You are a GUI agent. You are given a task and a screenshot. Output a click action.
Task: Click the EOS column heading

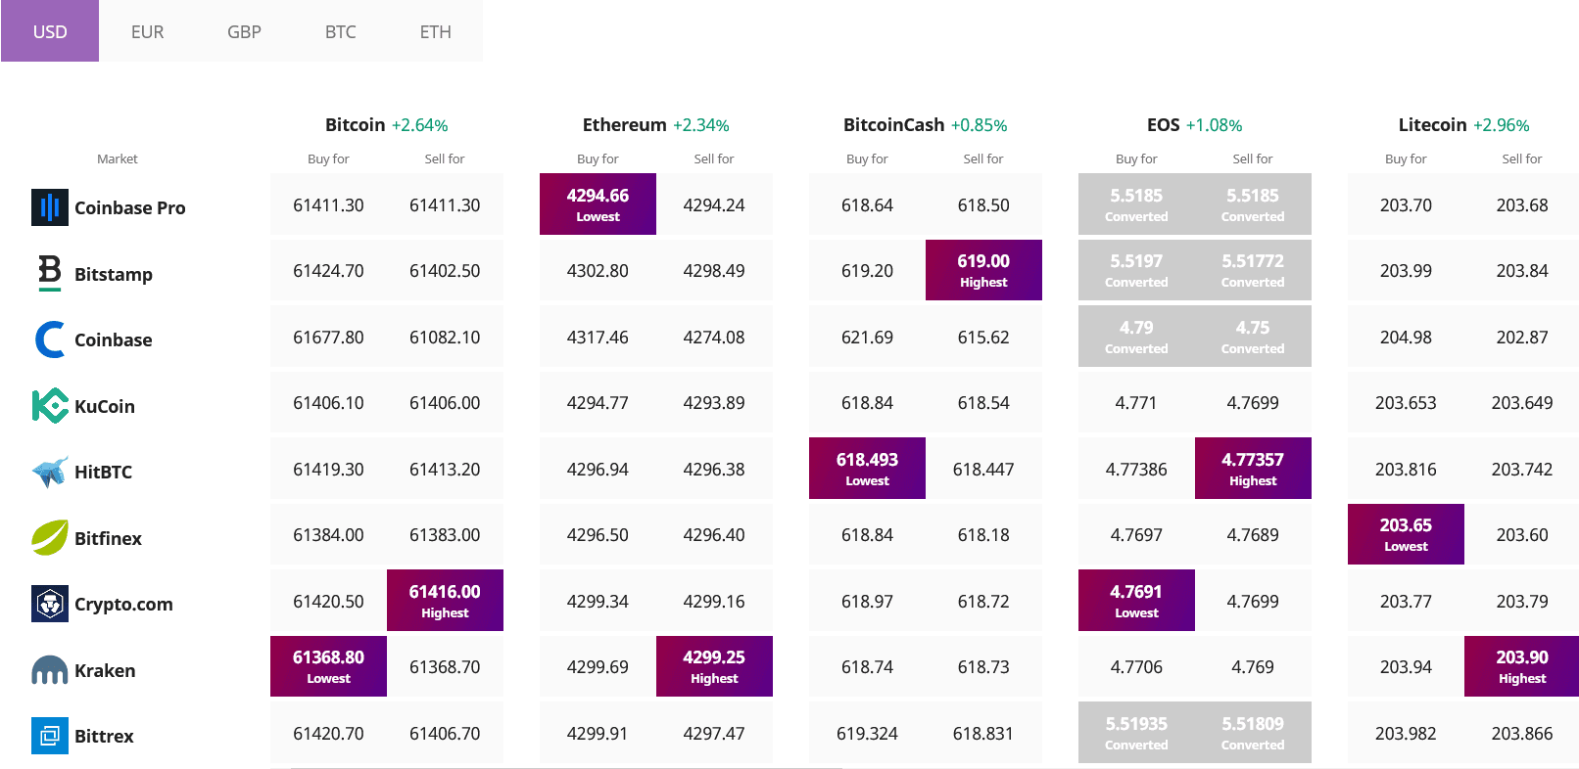(1163, 124)
